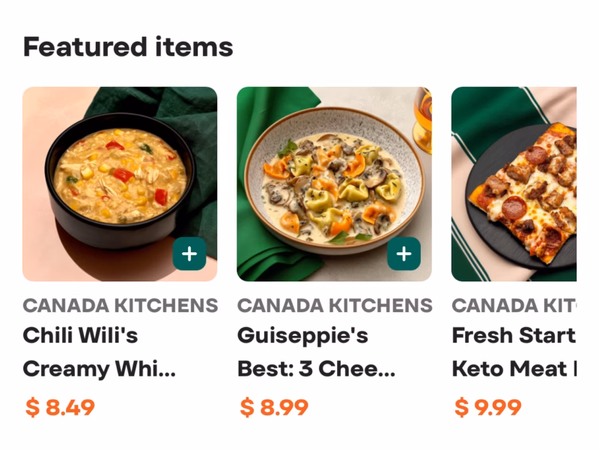Select the $ 8.49 price
Image resolution: width=599 pixels, height=449 pixels.
pyautogui.click(x=60, y=408)
